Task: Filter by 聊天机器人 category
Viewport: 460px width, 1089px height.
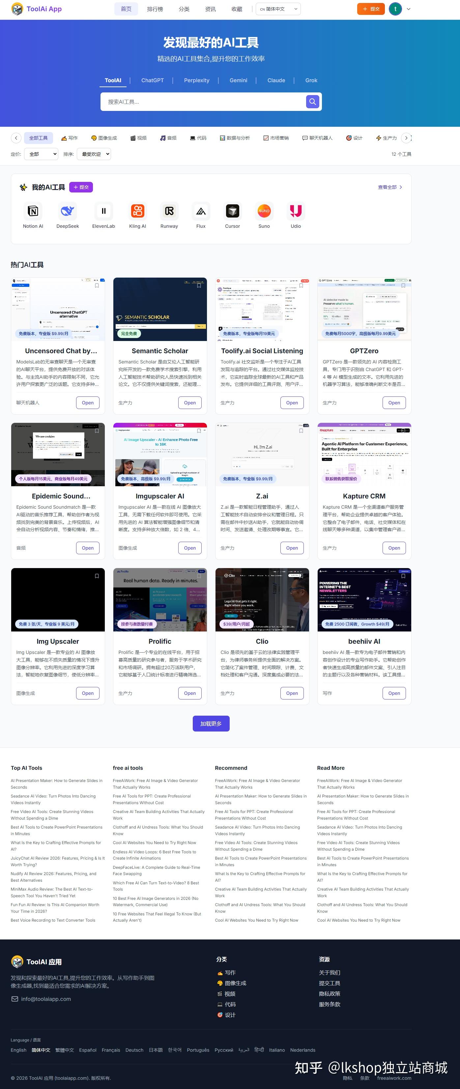Action: click(317, 138)
